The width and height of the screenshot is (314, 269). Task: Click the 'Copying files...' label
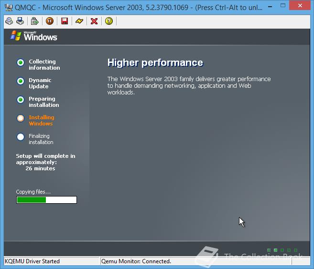point(33,192)
